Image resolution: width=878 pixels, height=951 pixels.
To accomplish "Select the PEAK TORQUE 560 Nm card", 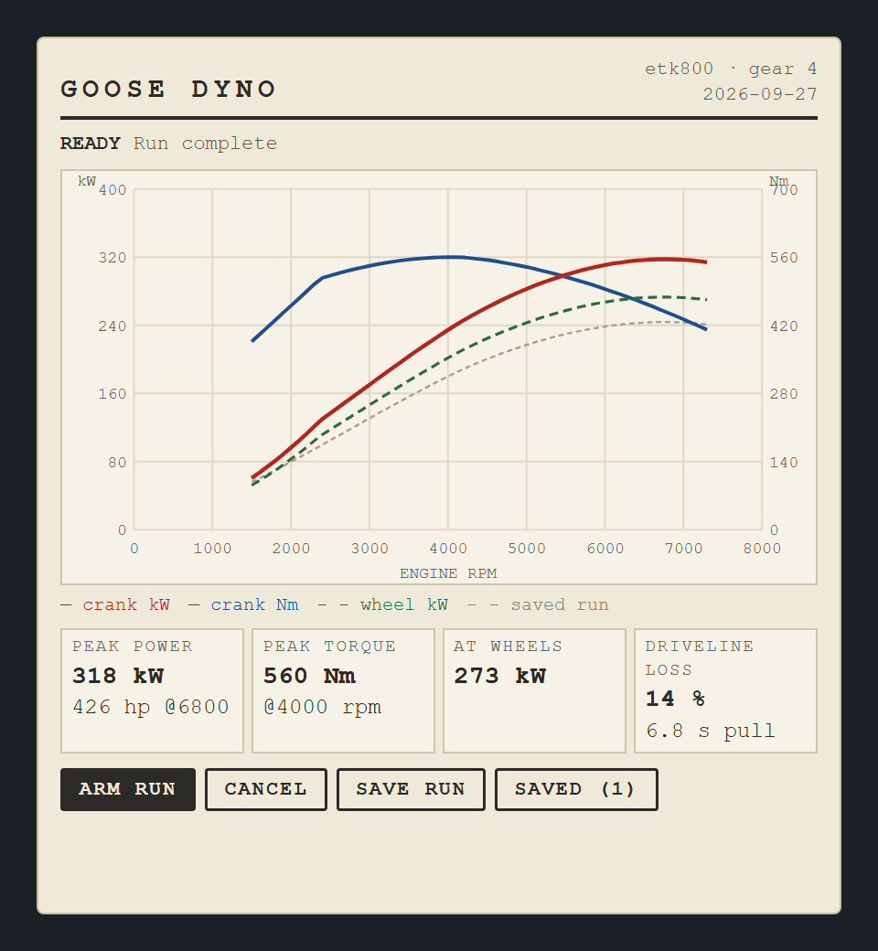I will (344, 690).
